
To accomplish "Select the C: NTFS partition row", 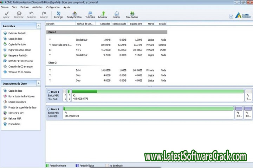I will click(x=105, y=50).
